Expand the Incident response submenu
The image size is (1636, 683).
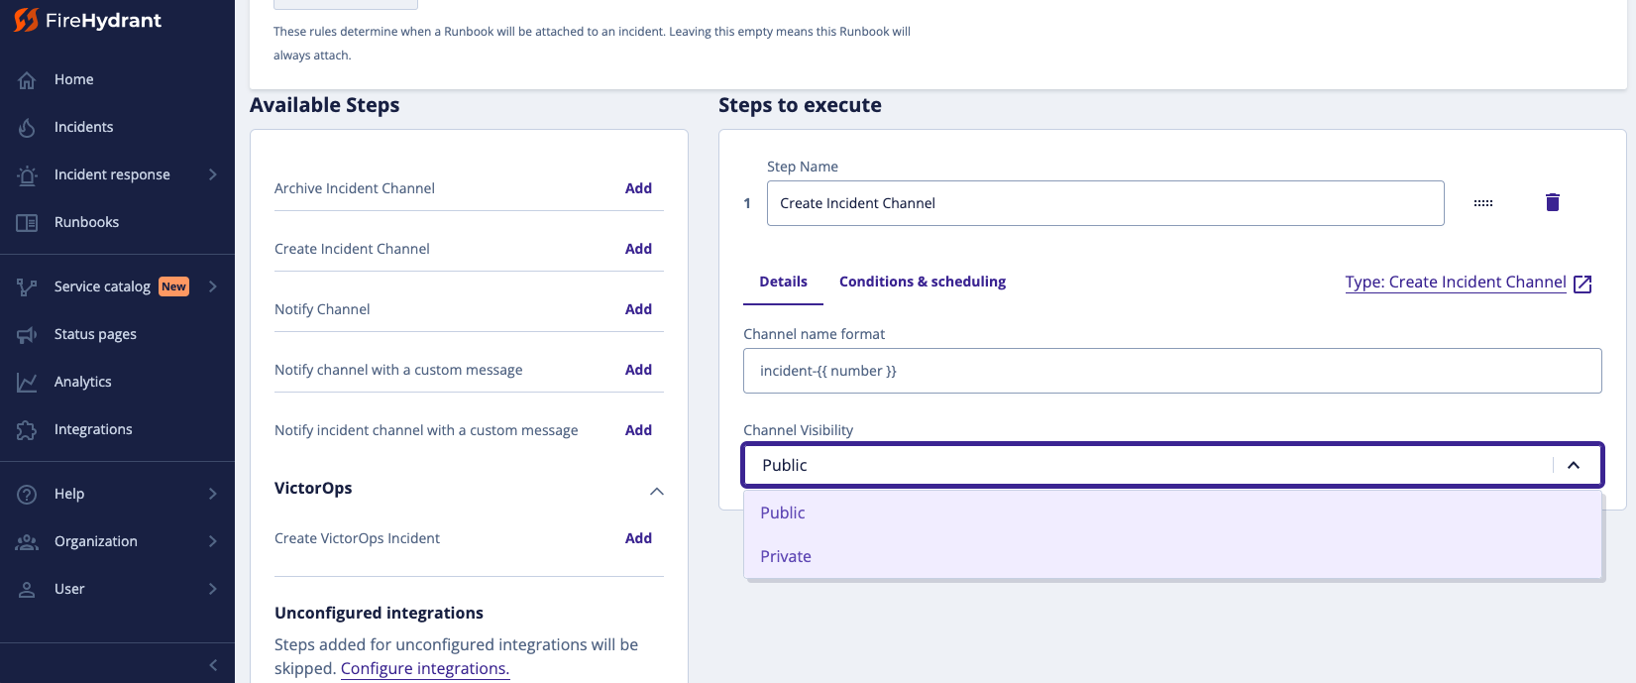(212, 175)
